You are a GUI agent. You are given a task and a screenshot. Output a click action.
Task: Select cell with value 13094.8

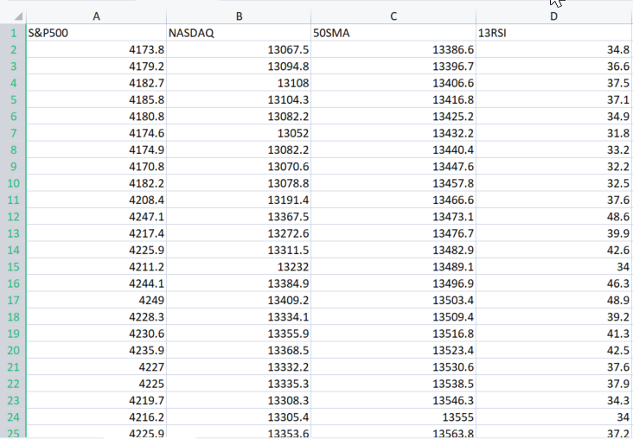pyautogui.click(x=239, y=67)
